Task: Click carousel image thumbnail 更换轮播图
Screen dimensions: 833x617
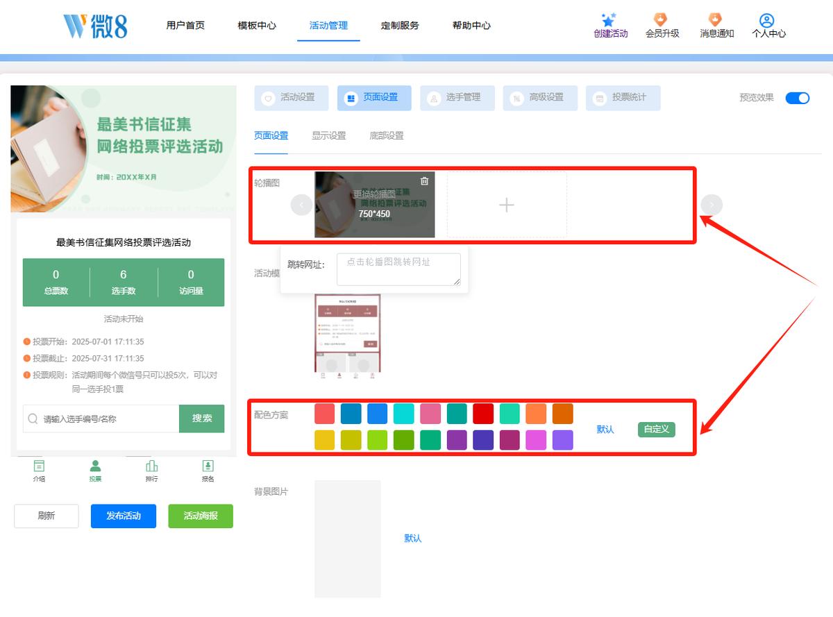Action: coord(375,205)
